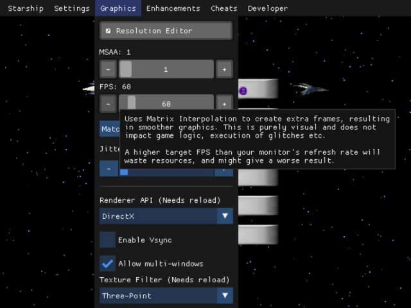Image resolution: width=411 pixels, height=308 pixels.
Task: Decrease the Jitter slider value with minus
Action: (109, 169)
